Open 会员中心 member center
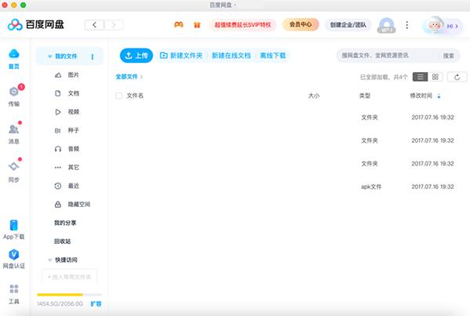This screenshot has height=316, width=470. pos(301,24)
